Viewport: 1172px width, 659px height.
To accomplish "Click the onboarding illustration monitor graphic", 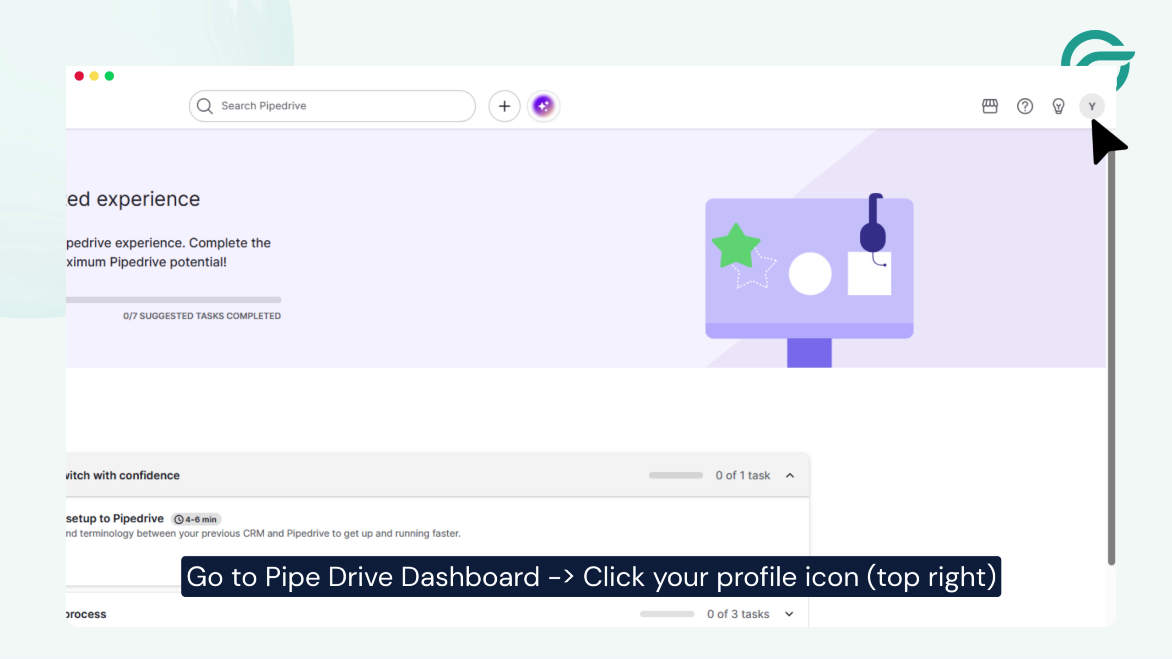I will (809, 280).
